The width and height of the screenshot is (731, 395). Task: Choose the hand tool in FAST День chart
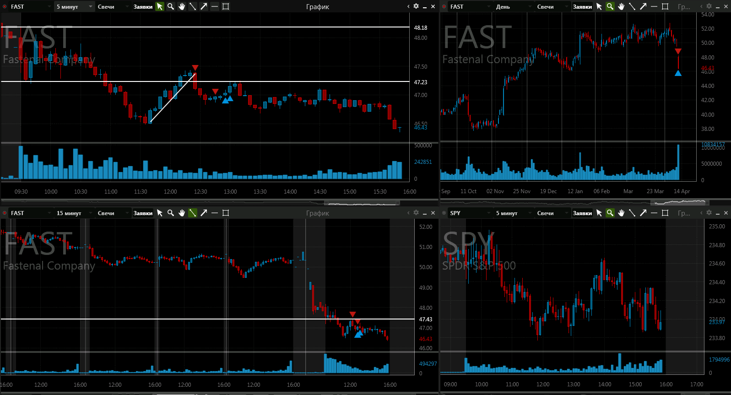(621, 6)
